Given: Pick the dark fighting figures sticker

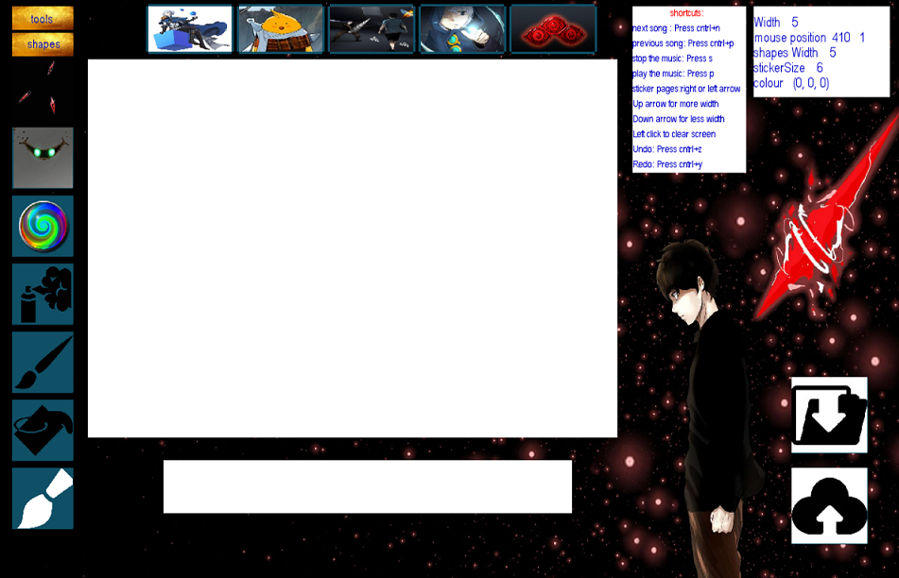Looking at the screenshot, I should pos(372,28).
